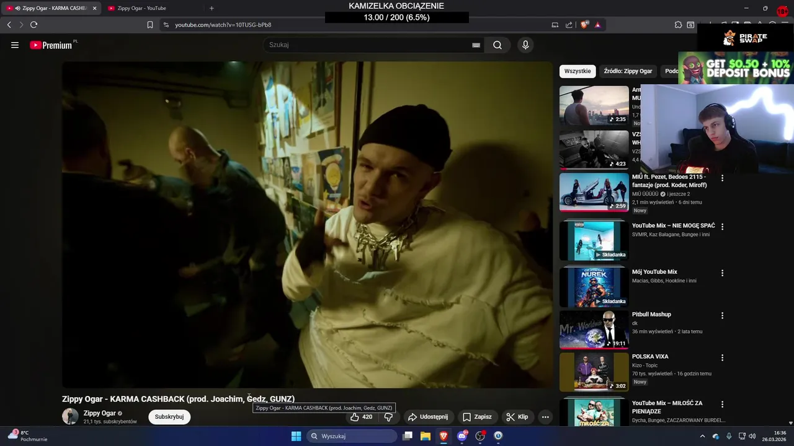
Task: Open options for NIE MOGĘ SPAĆ mix
Action: click(x=722, y=227)
